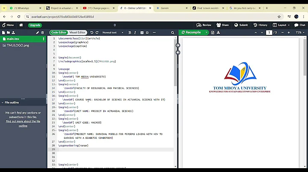Open the Normal text style dropdown
Image resolution: width=308 pixels, height=172 pixels.
coord(113,33)
